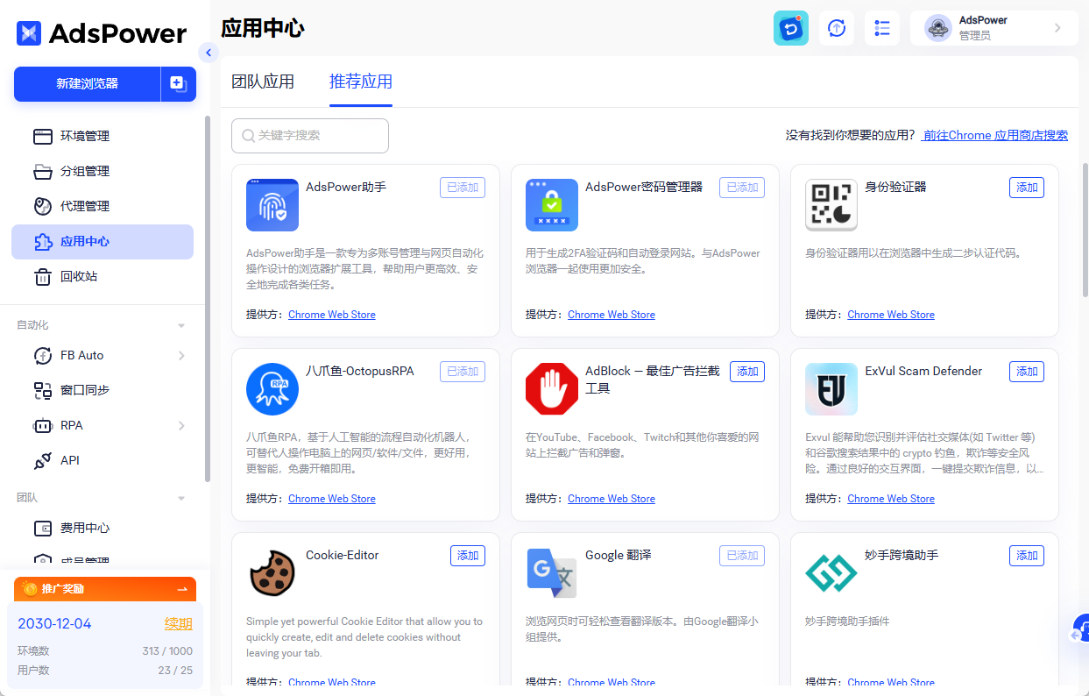The image size is (1089, 696).
Task: Click the AdsPower密码管理器 lock app icon
Action: pyautogui.click(x=552, y=205)
